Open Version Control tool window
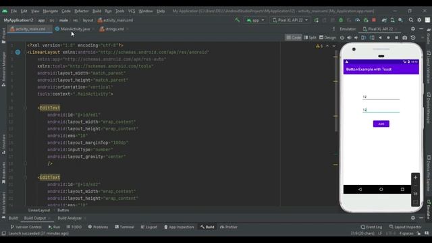 point(26,227)
